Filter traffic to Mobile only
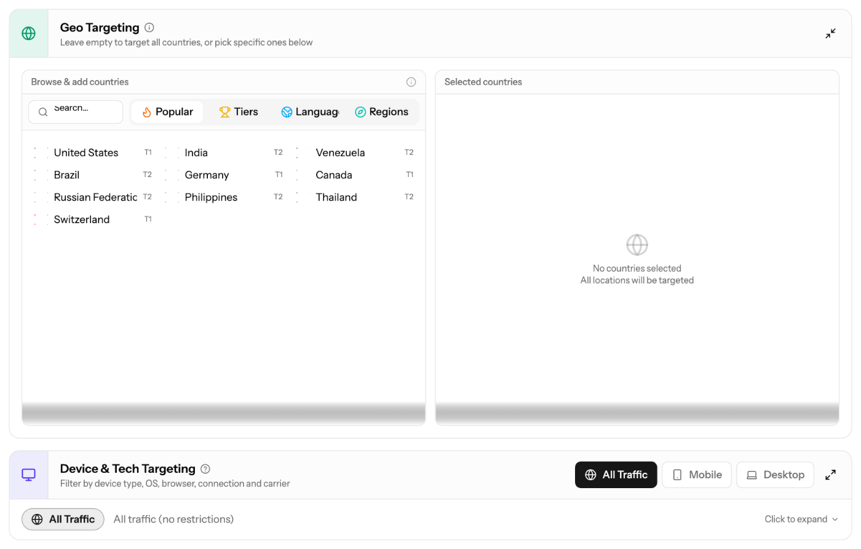Viewport: 861px width, 549px height. click(x=697, y=475)
